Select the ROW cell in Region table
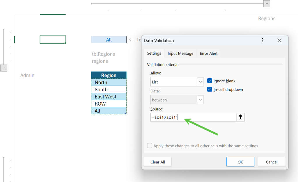 109,104
